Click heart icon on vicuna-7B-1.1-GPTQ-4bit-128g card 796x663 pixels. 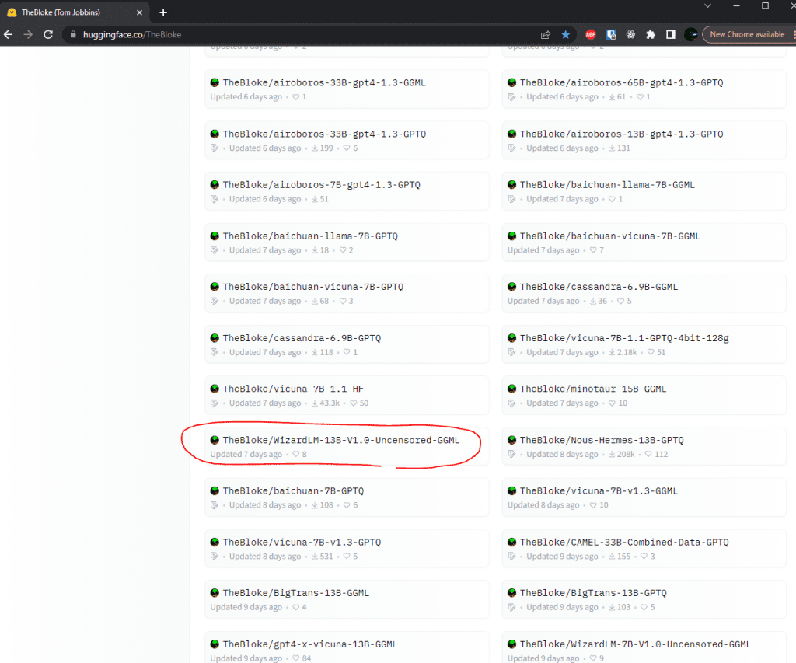pyautogui.click(x=651, y=352)
